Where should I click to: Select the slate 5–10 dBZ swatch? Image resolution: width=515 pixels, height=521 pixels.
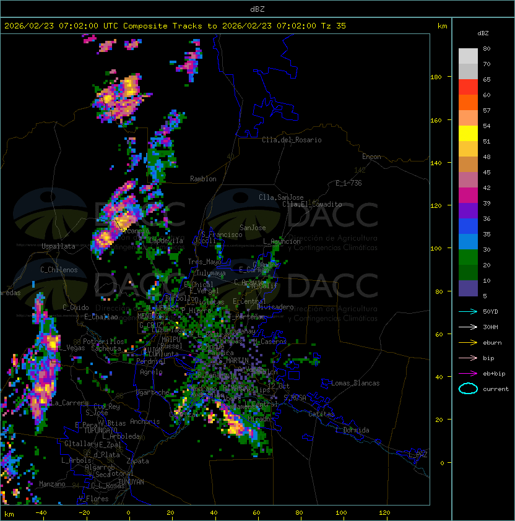[x=468, y=288]
